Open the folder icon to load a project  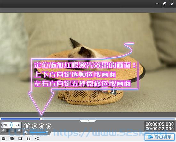pyautogui.click(x=12, y=138)
